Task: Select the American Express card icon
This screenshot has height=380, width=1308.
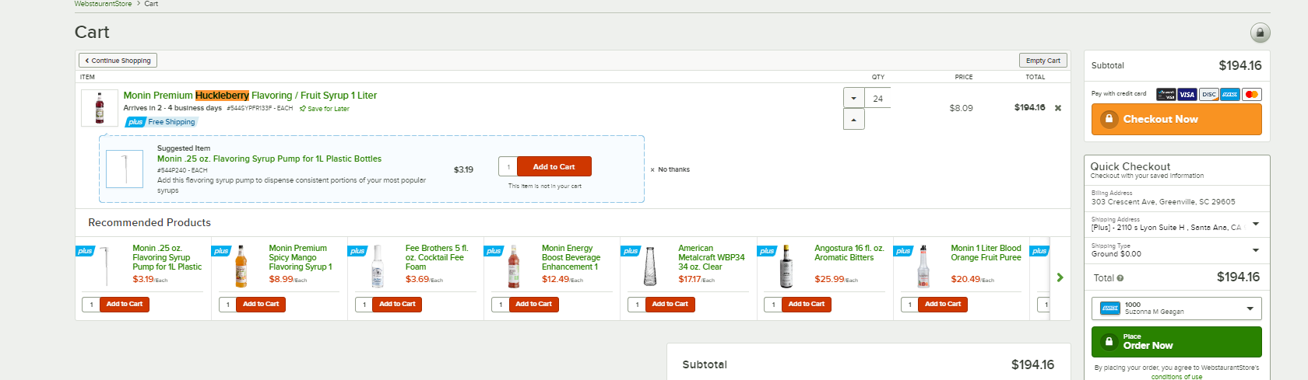Action: [1230, 94]
